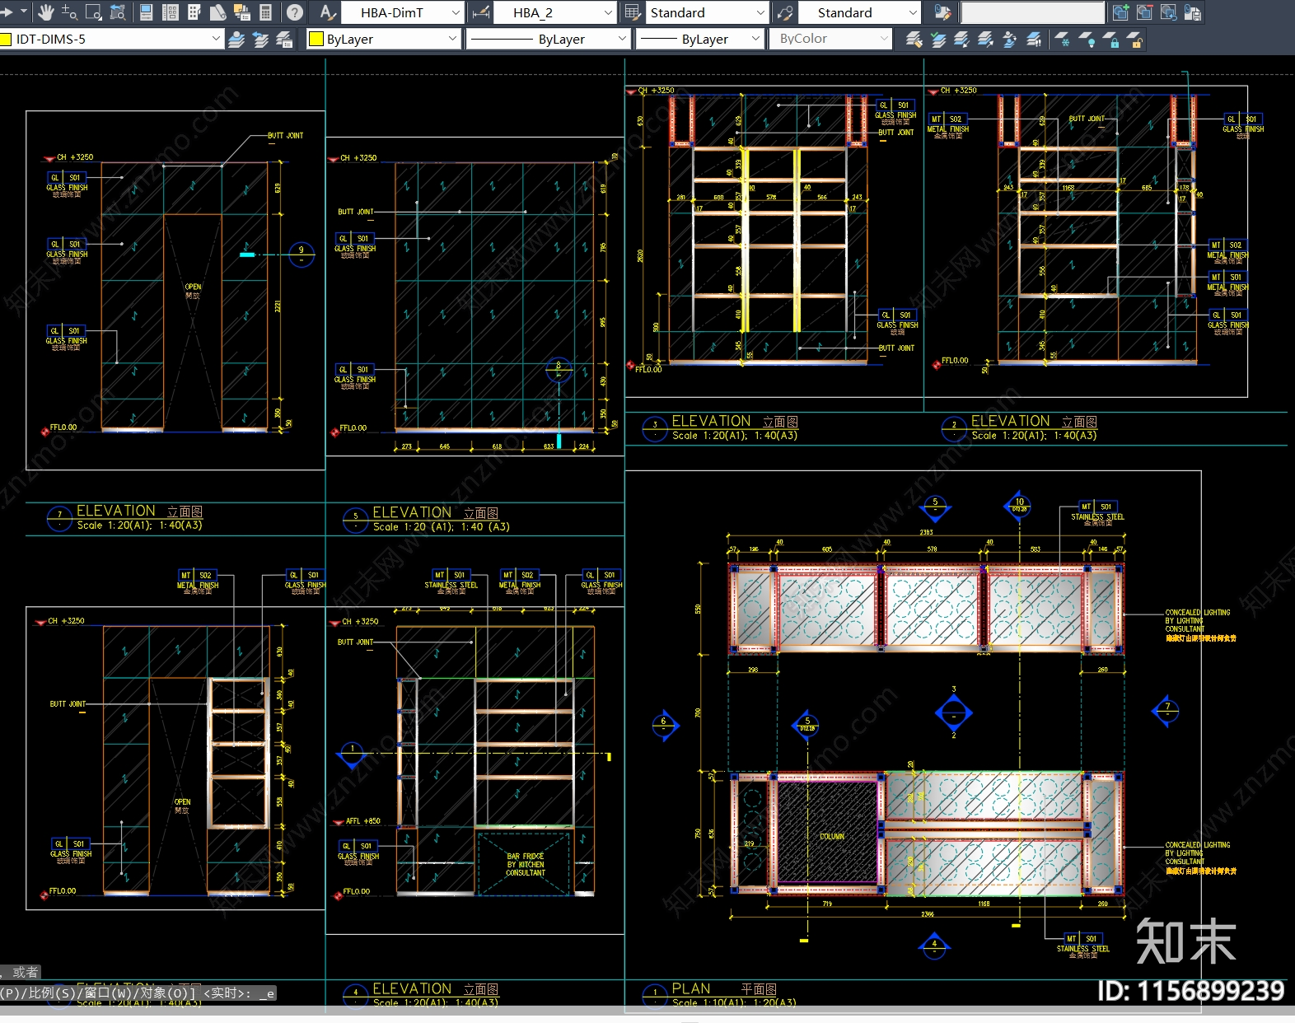Click the yellow swatch of layer IDT-DIMS-5
Screen dimensions: 1295x1023
click(x=5, y=39)
